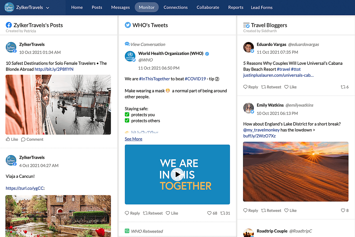Screen dimensions: 355x237
Task: Open the @emilywatkins handle
Action: [x=299, y=105]
